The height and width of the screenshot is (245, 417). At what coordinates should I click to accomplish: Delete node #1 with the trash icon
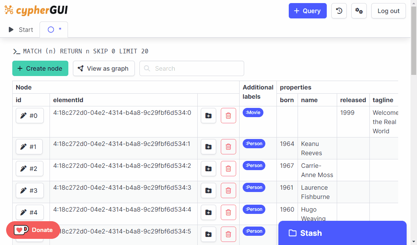228,147
